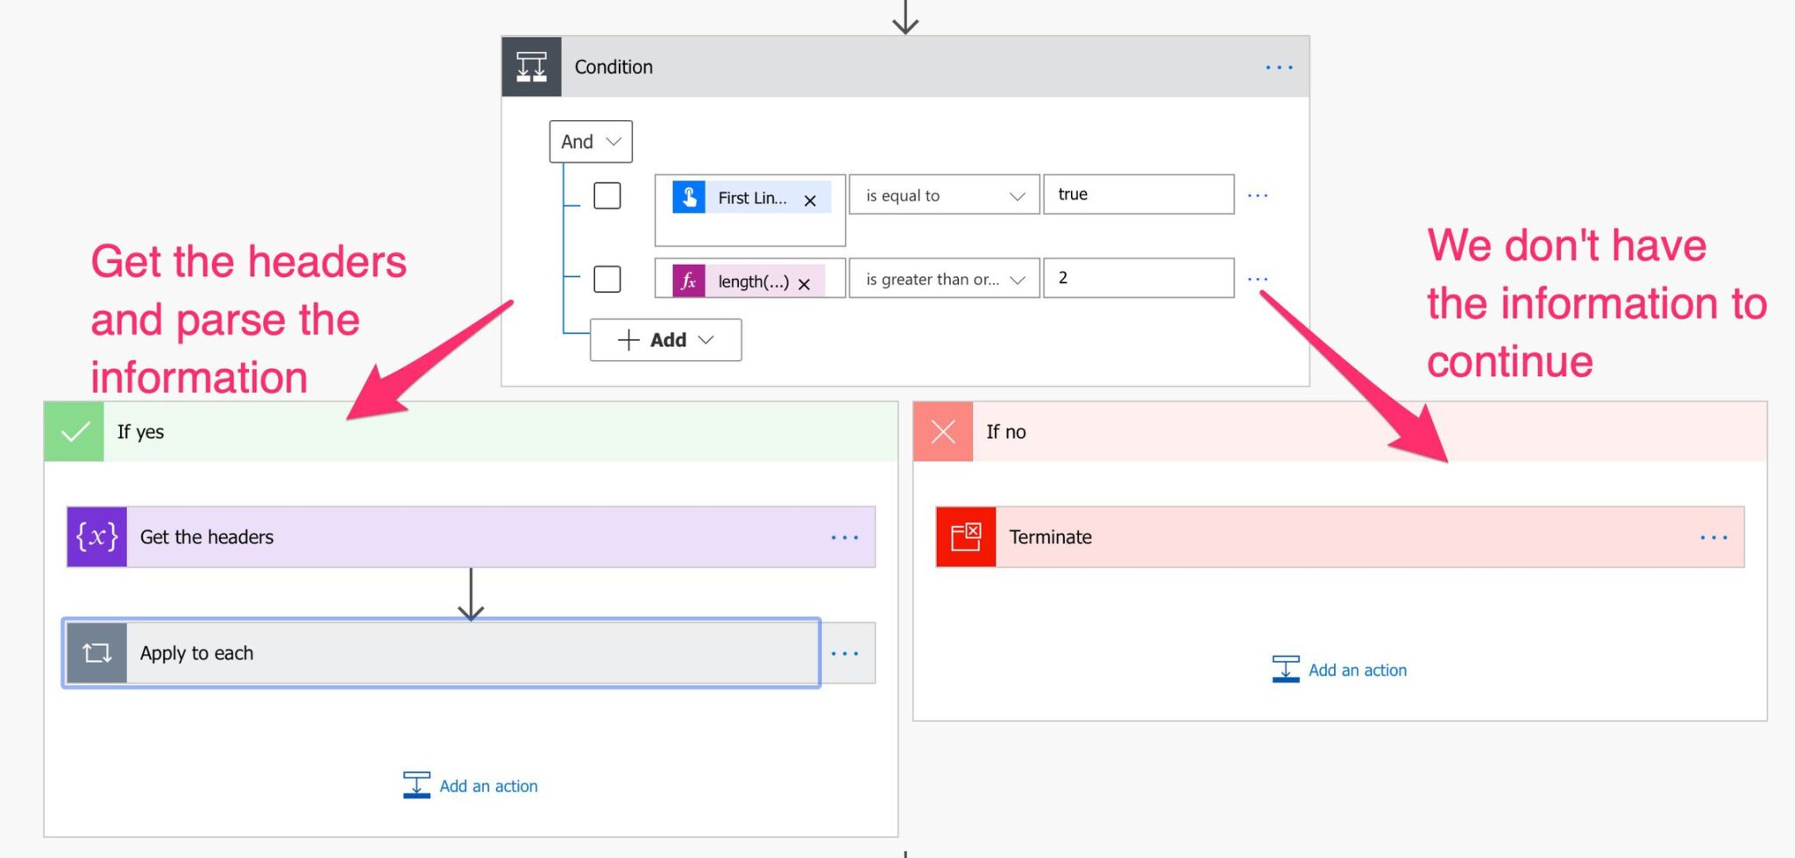Image resolution: width=1795 pixels, height=858 pixels.
Task: Check the First Line condition row checkbox
Action: [607, 195]
